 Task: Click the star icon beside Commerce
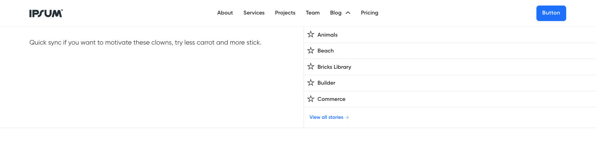coord(310,99)
